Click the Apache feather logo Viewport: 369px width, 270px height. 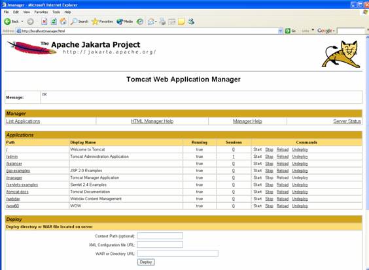click(32, 48)
